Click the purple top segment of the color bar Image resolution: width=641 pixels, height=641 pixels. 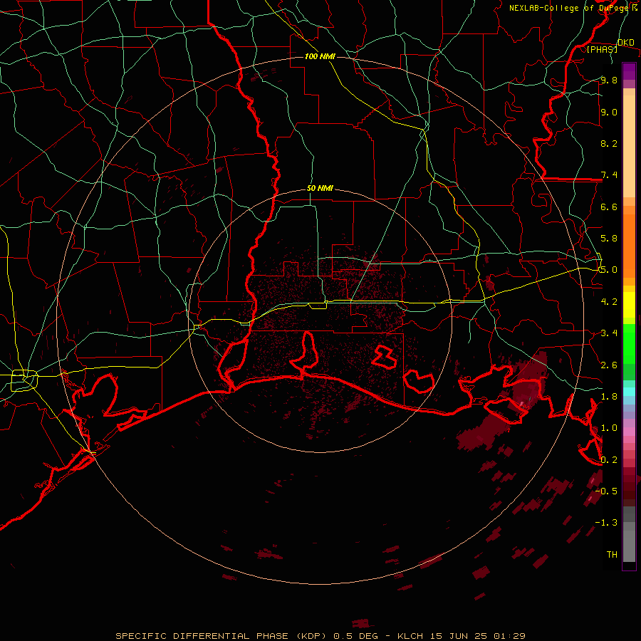(x=629, y=71)
